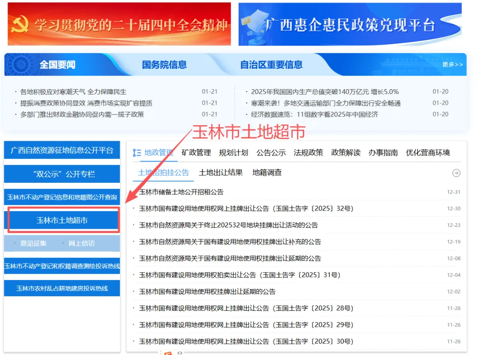Switch to the 国务院信息 tab
Viewport: 478px width, 355px height.
(x=164, y=65)
